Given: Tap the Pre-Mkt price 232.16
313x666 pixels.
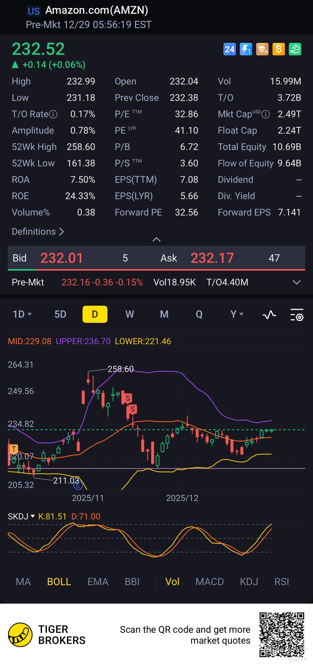Looking at the screenshot, I should [x=76, y=282].
